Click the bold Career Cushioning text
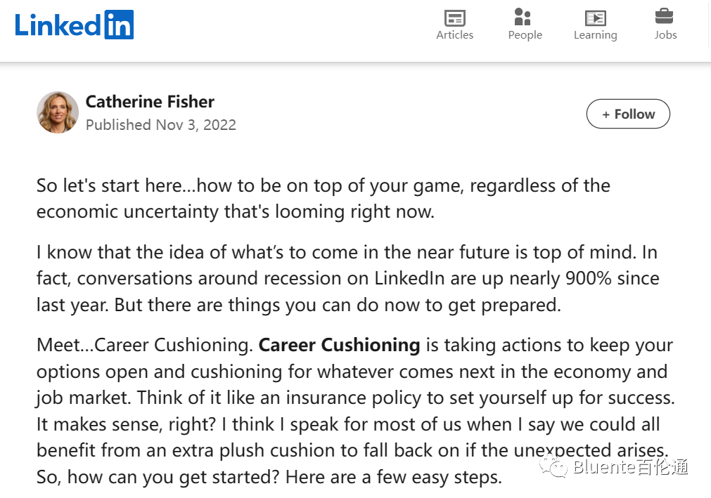This screenshot has height=498, width=711. point(339,345)
